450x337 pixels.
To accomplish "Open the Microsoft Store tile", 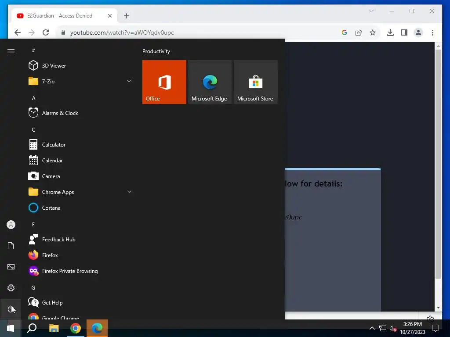I will pos(256,82).
